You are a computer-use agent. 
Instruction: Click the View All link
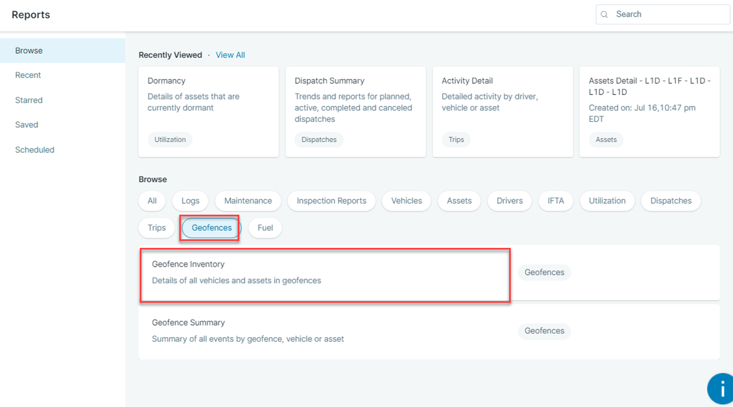coord(230,55)
